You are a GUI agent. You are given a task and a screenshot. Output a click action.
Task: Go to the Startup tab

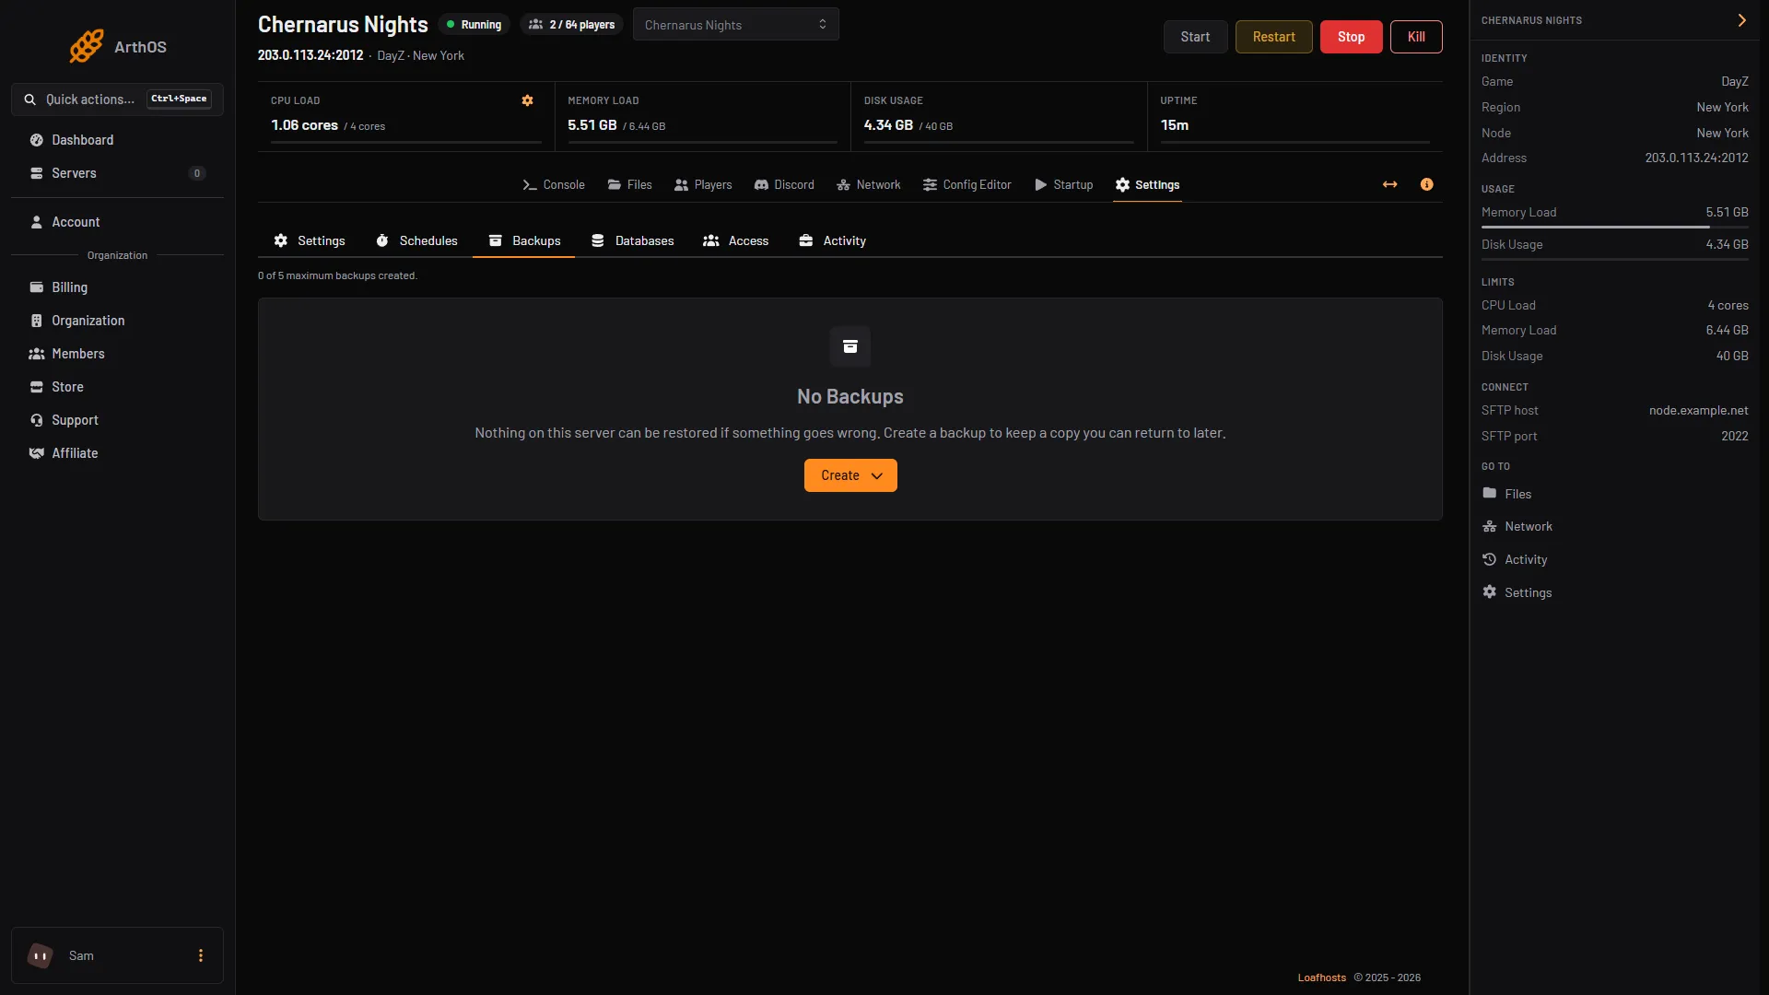pyautogui.click(x=1063, y=185)
